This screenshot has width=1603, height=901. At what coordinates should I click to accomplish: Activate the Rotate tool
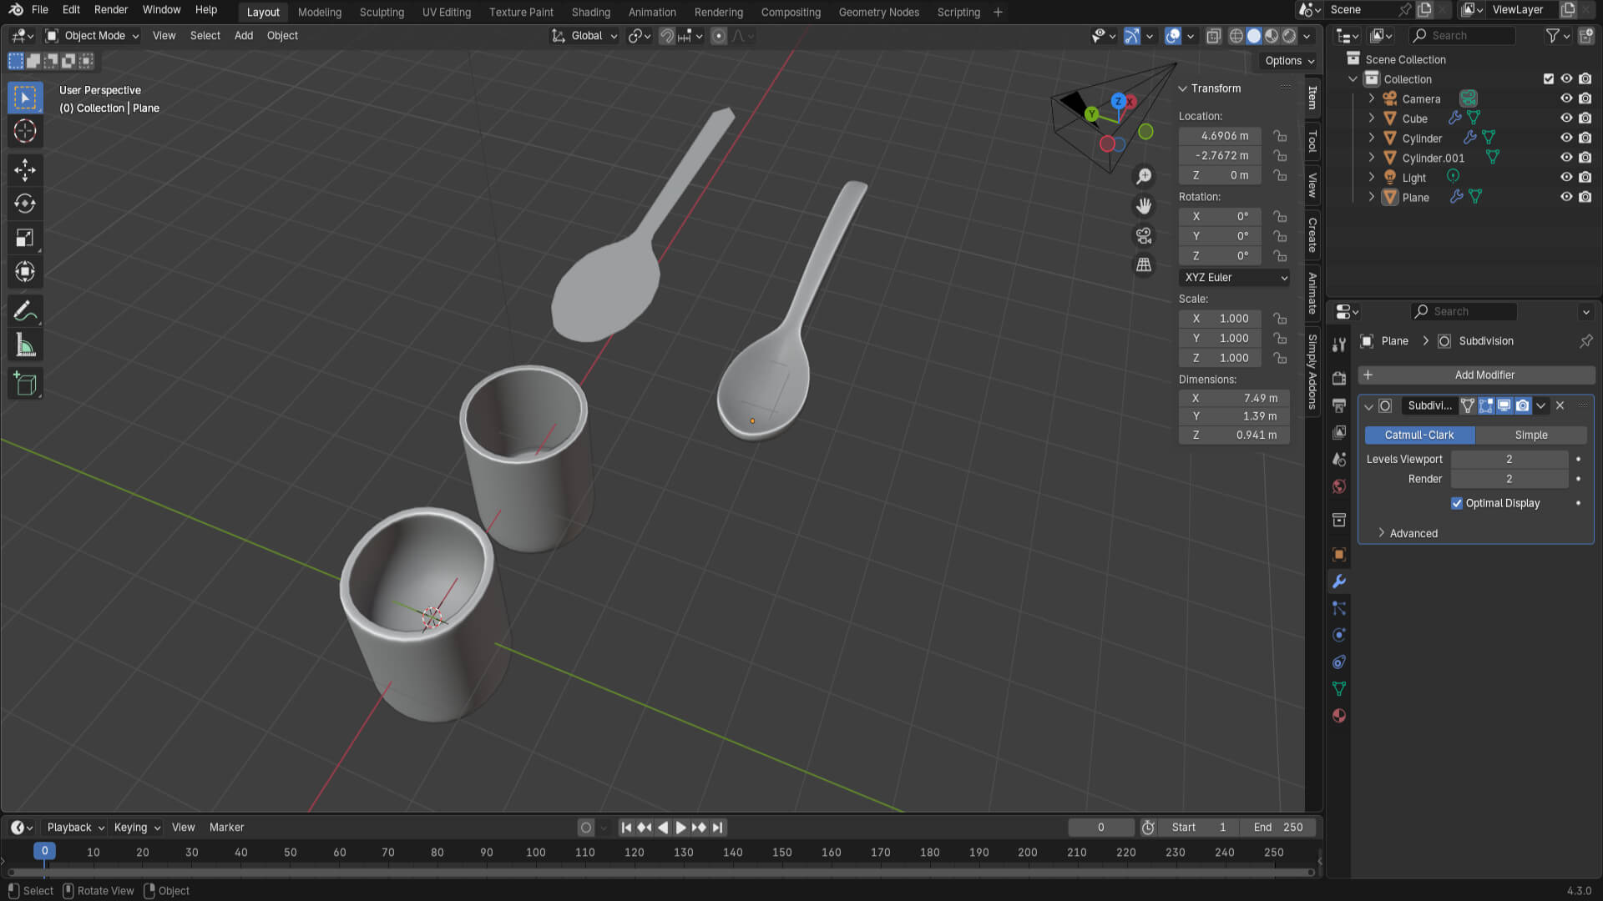point(25,204)
